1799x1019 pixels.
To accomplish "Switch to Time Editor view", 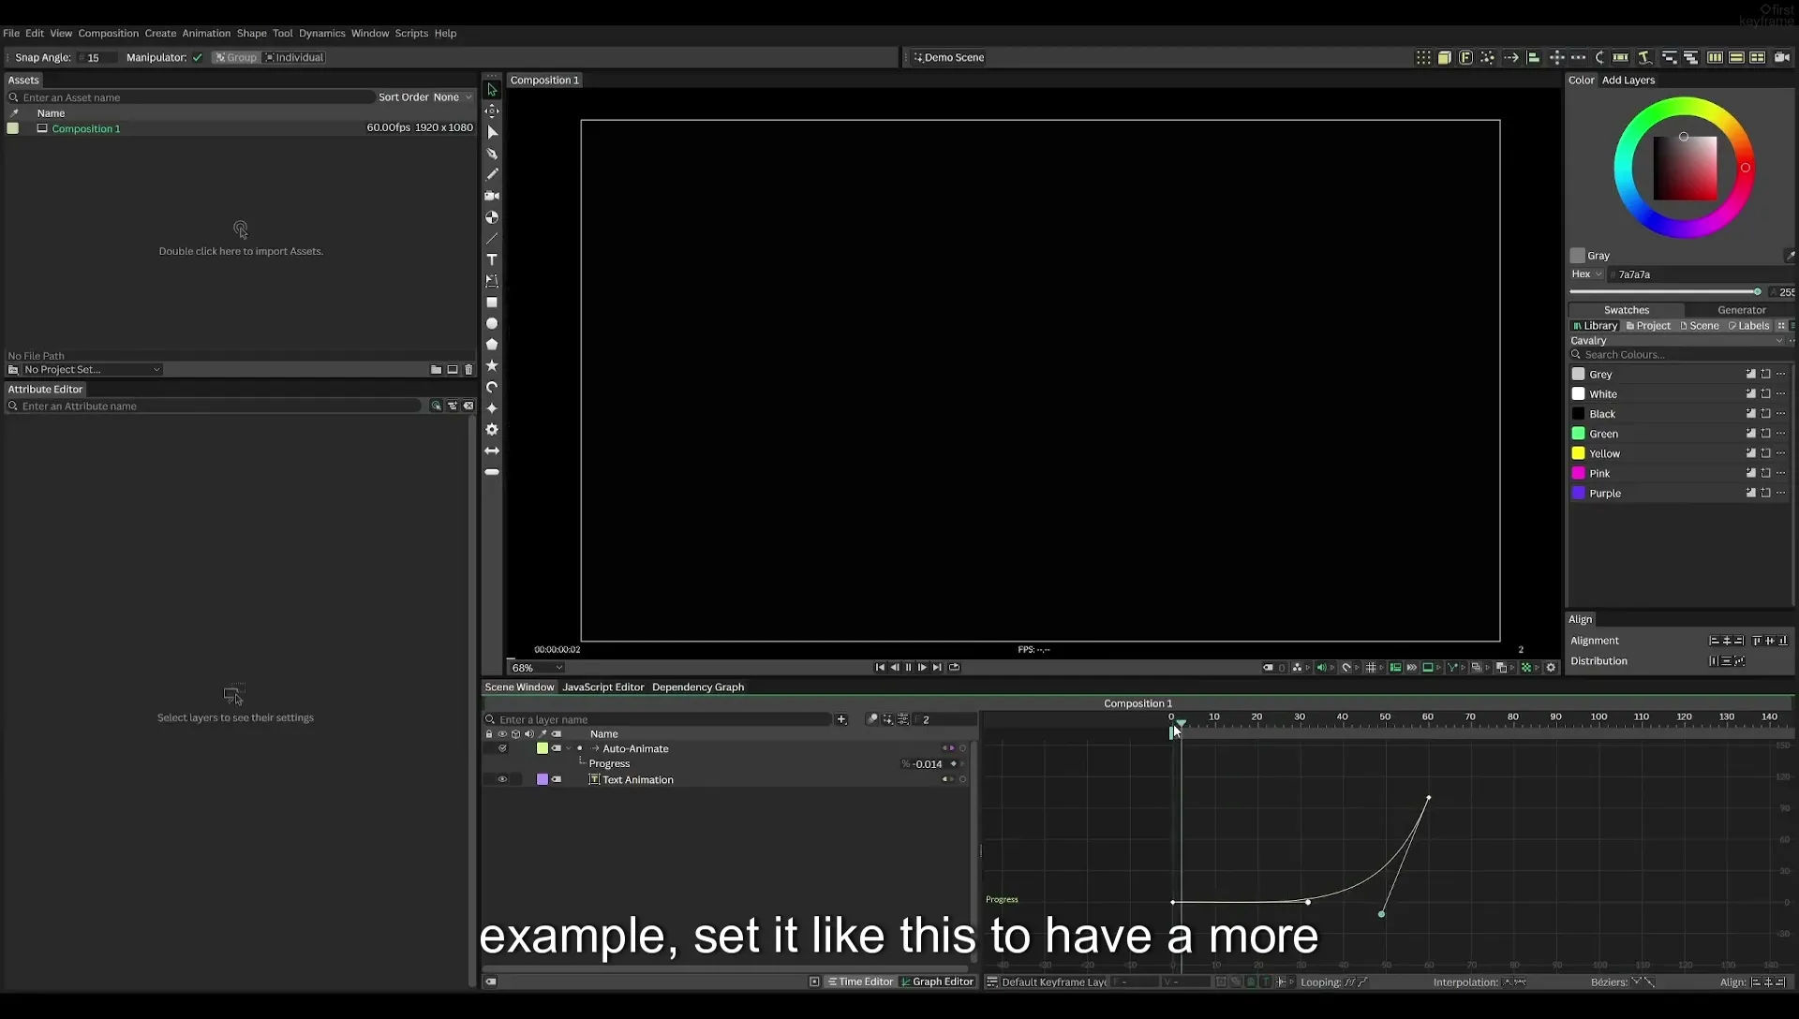I will click(860, 982).
